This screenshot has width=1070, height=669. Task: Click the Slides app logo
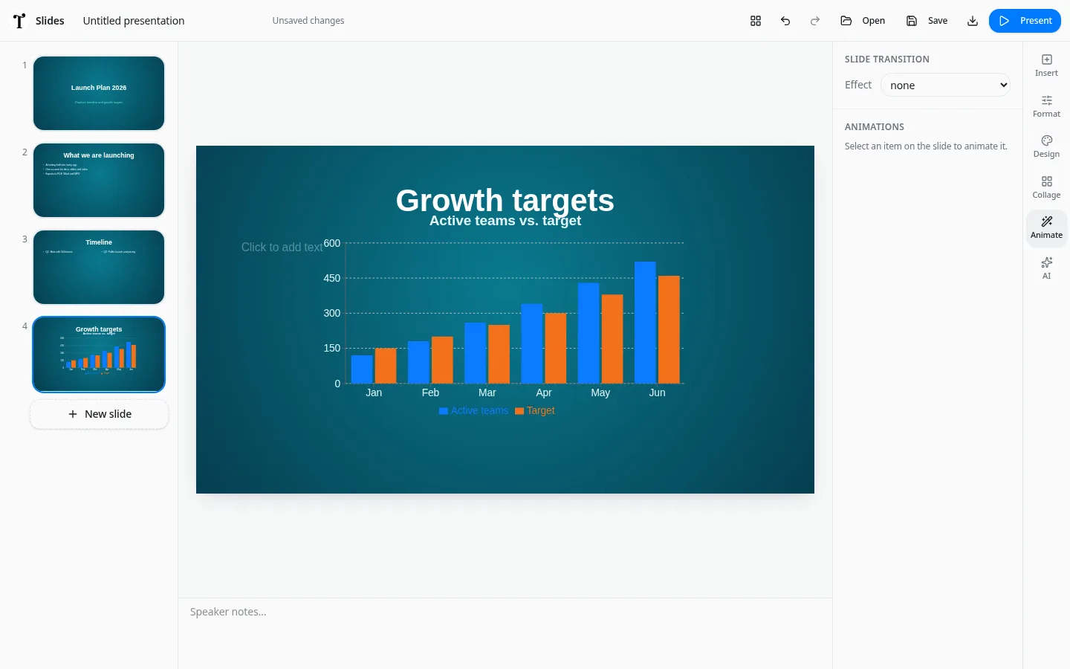pyautogui.click(x=20, y=21)
